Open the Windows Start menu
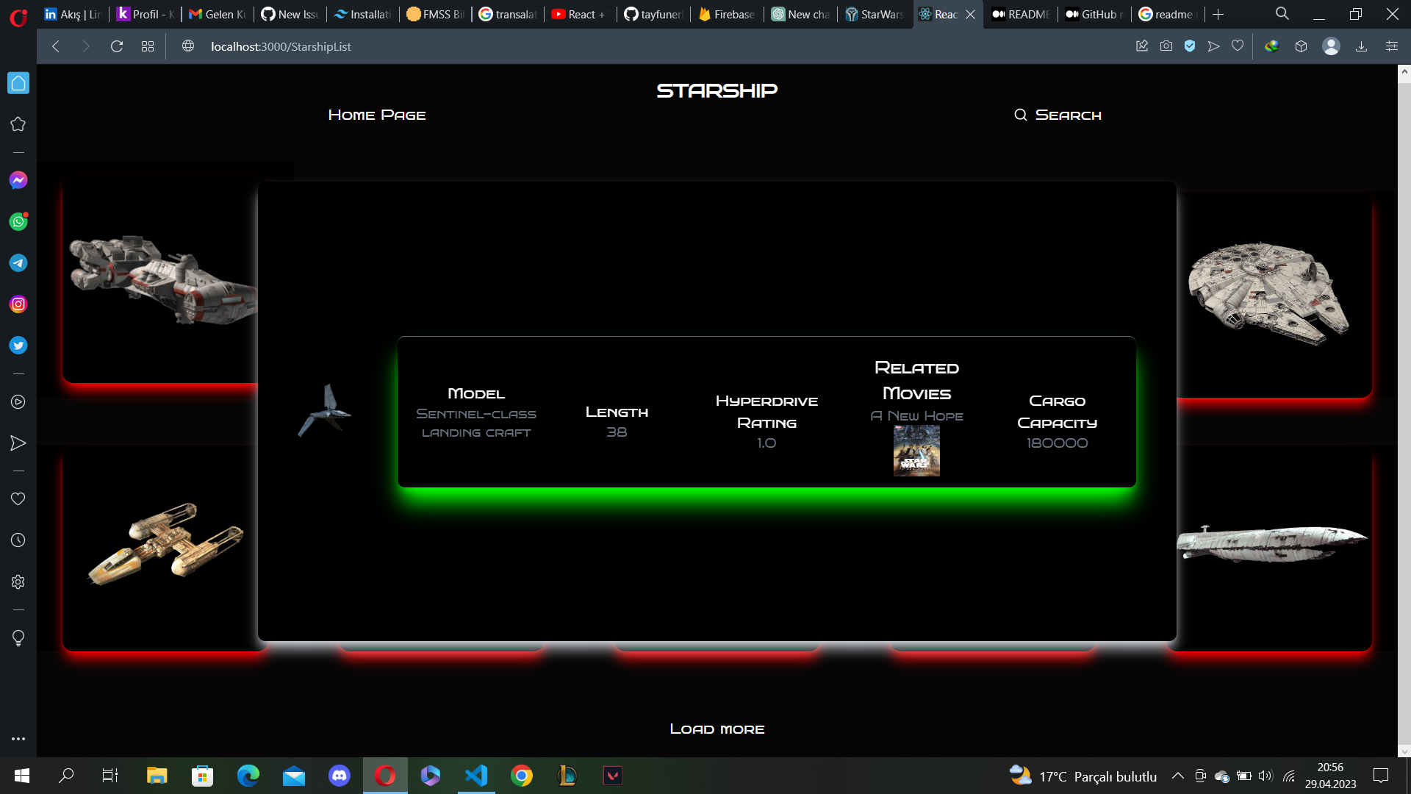The image size is (1411, 794). (x=22, y=776)
